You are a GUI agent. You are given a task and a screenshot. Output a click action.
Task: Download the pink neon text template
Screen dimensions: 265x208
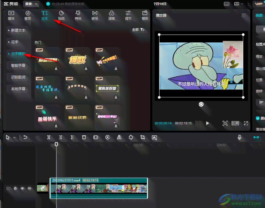click(116, 126)
